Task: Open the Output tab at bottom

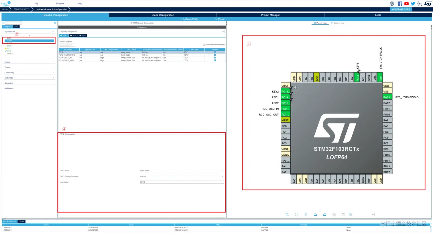Action: (x=21, y=222)
